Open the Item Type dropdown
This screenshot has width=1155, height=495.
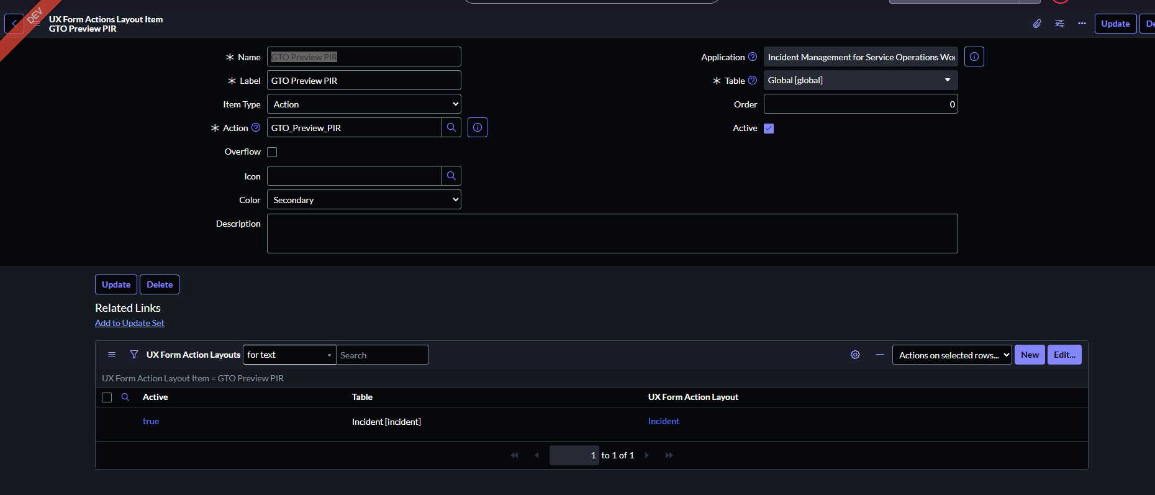point(364,104)
